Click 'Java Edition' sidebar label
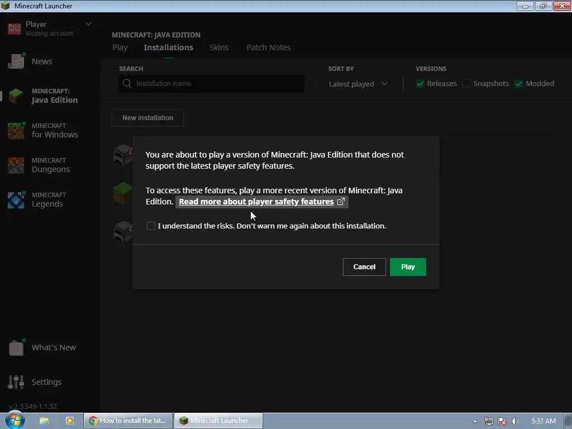This screenshot has width=572, height=429. [55, 100]
